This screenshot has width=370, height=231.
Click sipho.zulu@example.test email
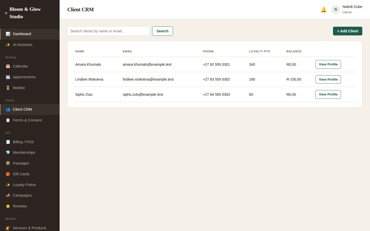point(143,94)
